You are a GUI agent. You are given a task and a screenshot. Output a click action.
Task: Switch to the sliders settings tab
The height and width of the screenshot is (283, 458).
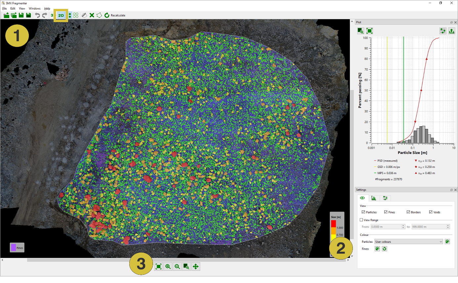[385, 198]
